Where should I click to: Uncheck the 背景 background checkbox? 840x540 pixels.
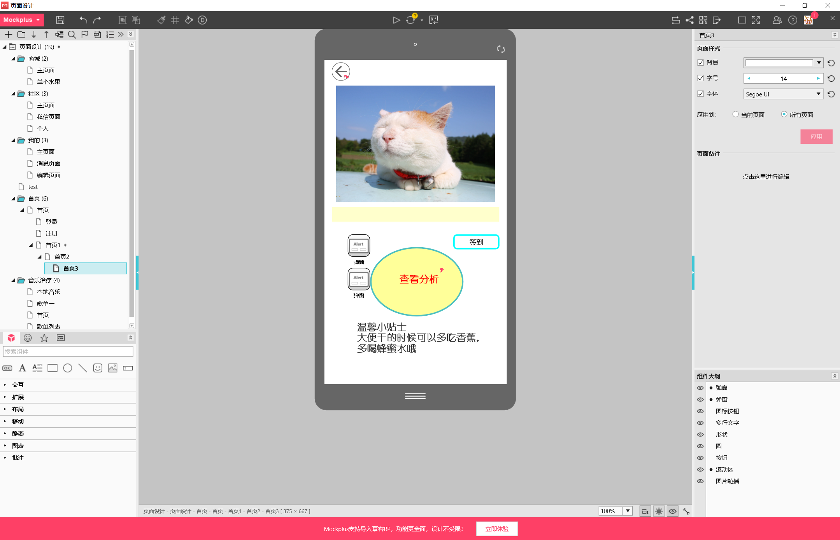click(x=701, y=63)
